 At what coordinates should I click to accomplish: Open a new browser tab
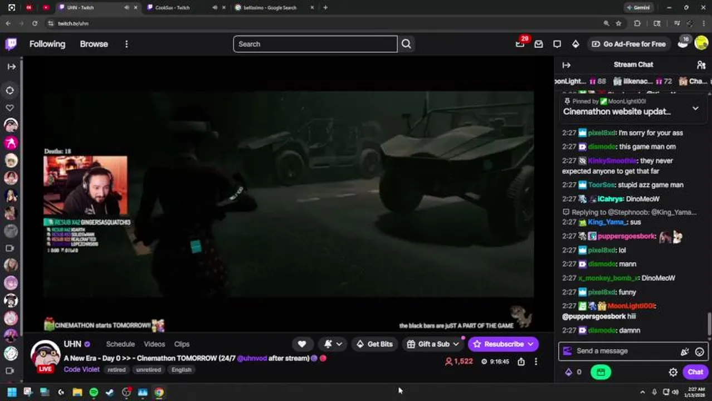click(325, 8)
